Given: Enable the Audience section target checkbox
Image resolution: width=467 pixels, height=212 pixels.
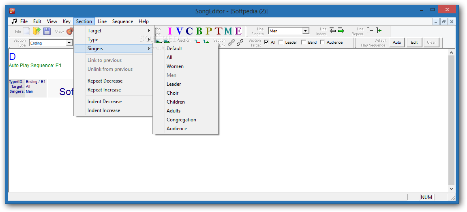Looking at the screenshot, I should pyautogui.click(x=322, y=42).
